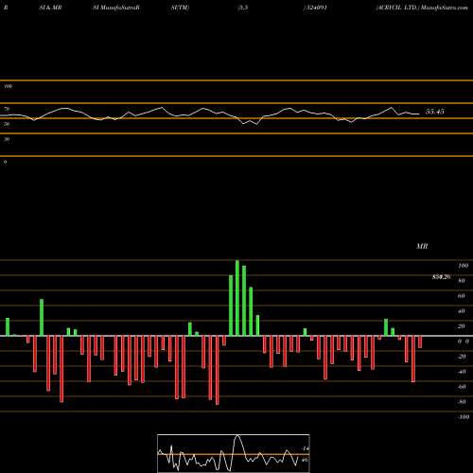Click the 70 level label on the RSI axis
473x473 pixels.
point(7,109)
